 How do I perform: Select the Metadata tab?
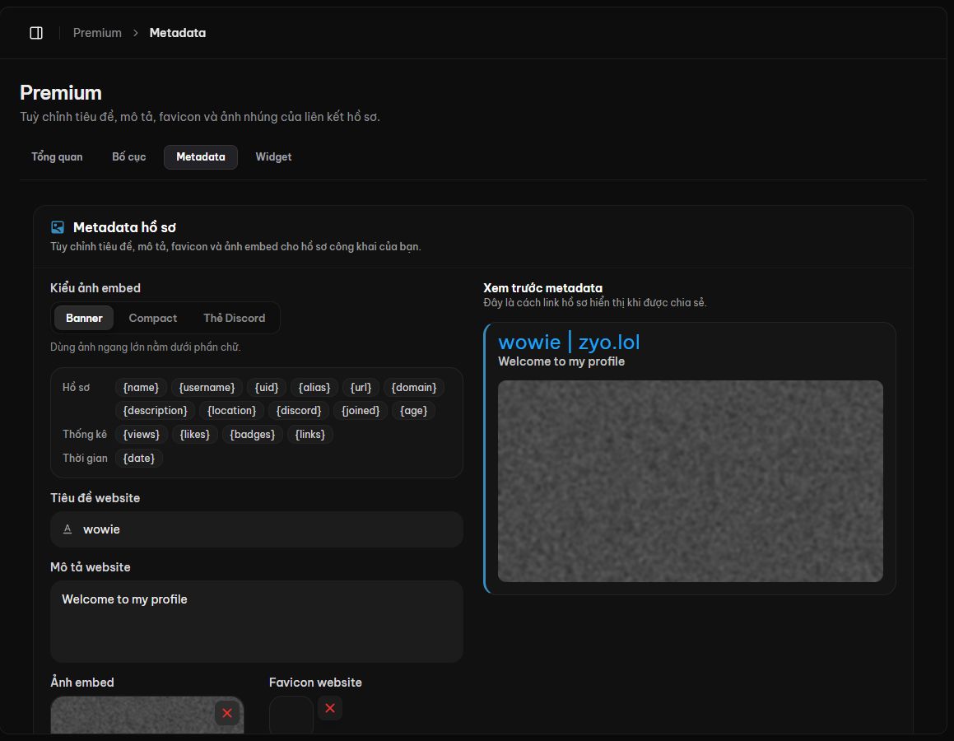click(201, 157)
